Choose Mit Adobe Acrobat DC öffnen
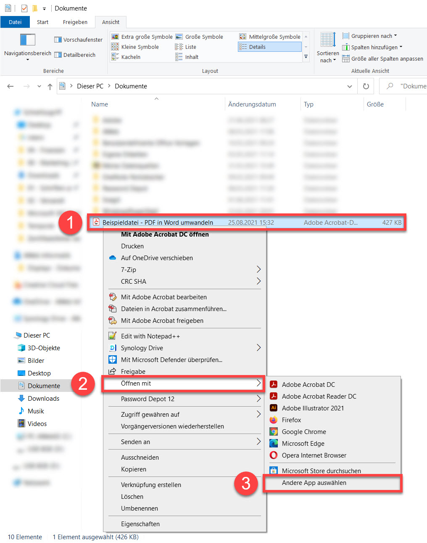The width and height of the screenshot is (427, 543). (165, 234)
